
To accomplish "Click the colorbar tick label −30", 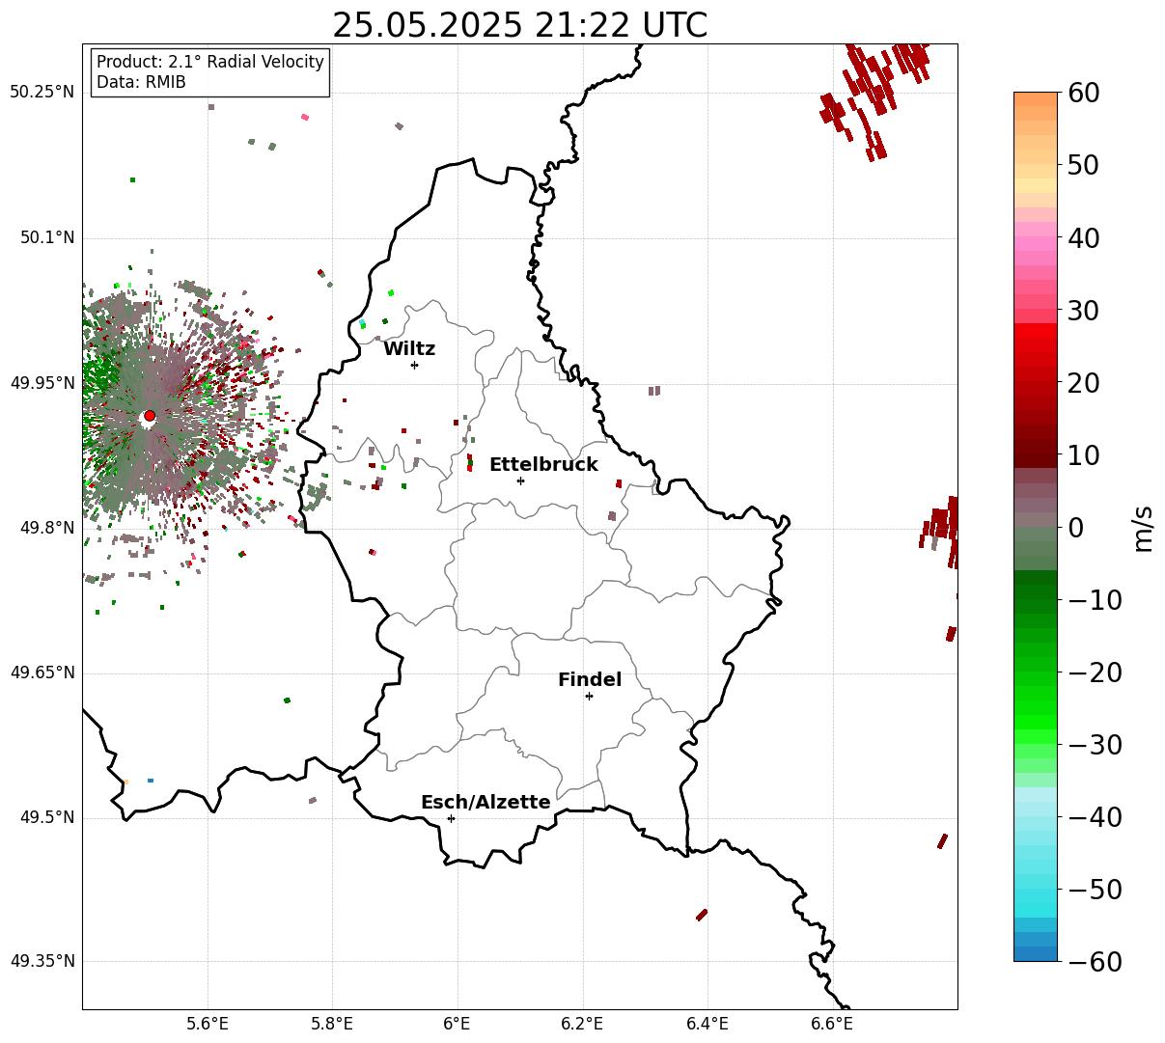I will pos(1095,745).
